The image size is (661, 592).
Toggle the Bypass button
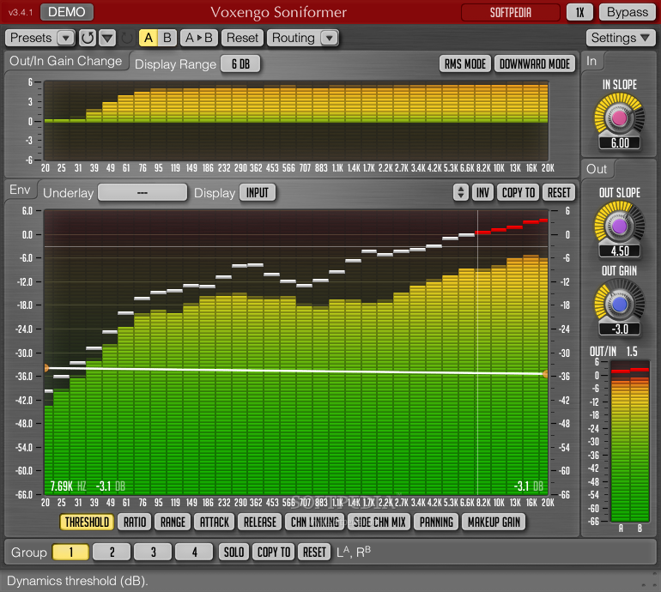628,12
